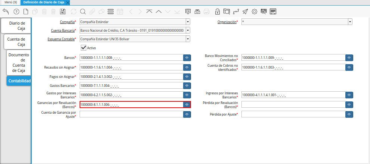
Task: Open the settings gear icon in the toolbar
Action: [255, 12]
